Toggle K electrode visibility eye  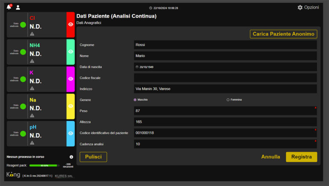coord(71,79)
